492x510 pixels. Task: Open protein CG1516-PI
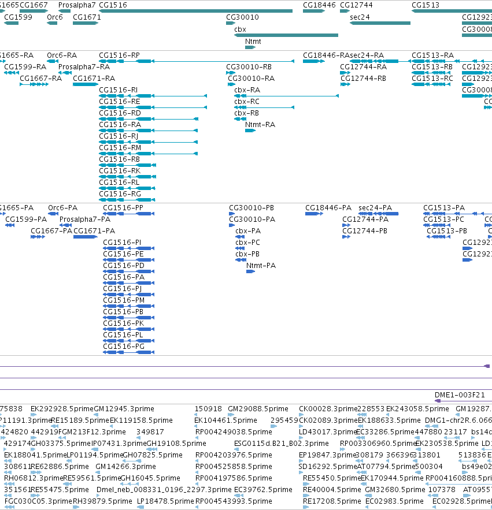(122, 243)
